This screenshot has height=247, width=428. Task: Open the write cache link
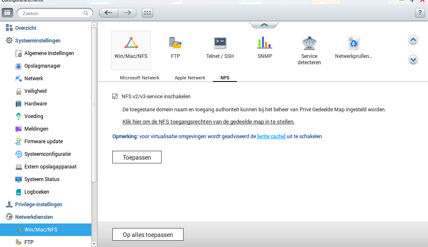(x=271, y=137)
